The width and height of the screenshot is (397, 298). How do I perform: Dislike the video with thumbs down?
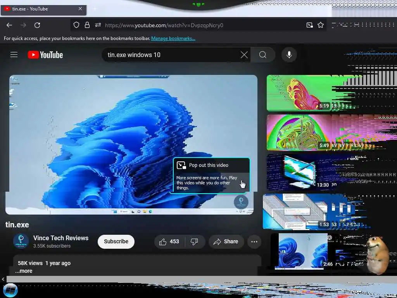click(194, 241)
